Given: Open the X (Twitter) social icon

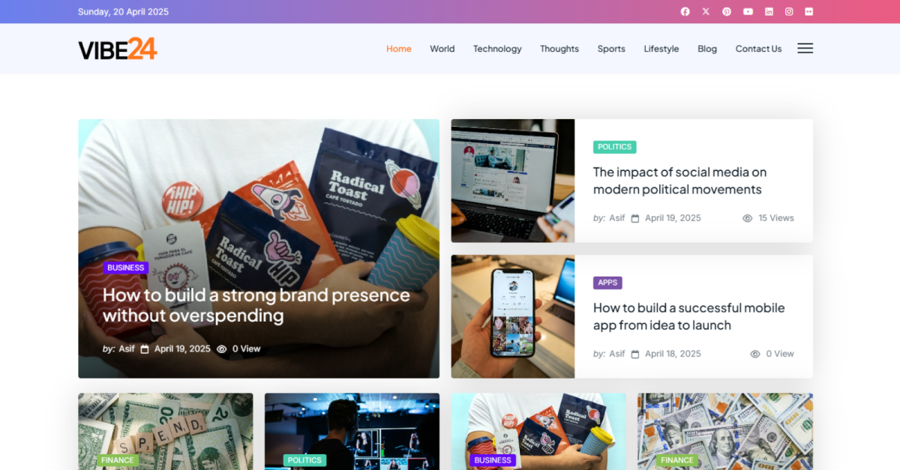Looking at the screenshot, I should click(706, 11).
